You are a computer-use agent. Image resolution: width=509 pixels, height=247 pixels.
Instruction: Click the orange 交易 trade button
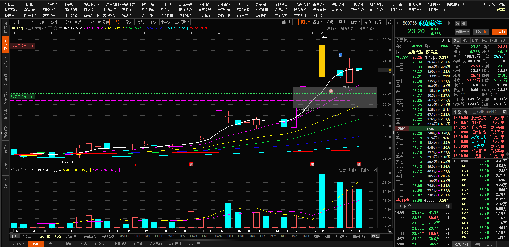click(x=499, y=32)
